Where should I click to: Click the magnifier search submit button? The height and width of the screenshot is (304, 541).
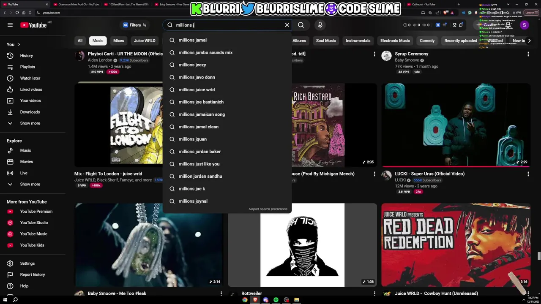coord(301,25)
